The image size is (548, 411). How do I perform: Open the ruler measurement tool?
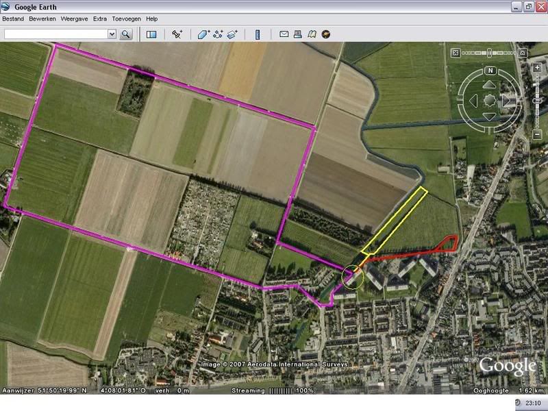pos(258,34)
